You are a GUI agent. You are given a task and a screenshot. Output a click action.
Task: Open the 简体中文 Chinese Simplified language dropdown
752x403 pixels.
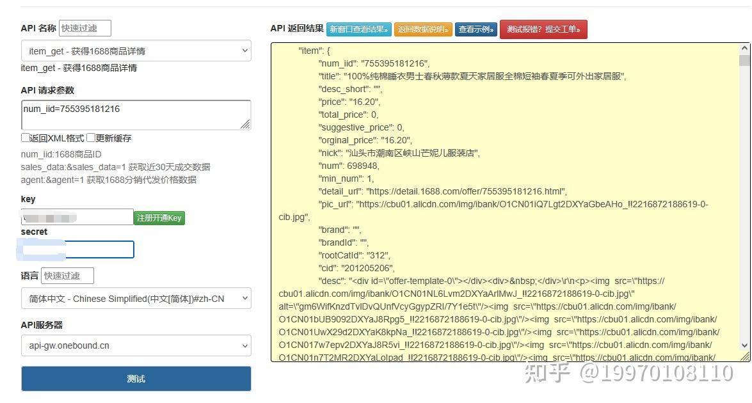(x=136, y=298)
